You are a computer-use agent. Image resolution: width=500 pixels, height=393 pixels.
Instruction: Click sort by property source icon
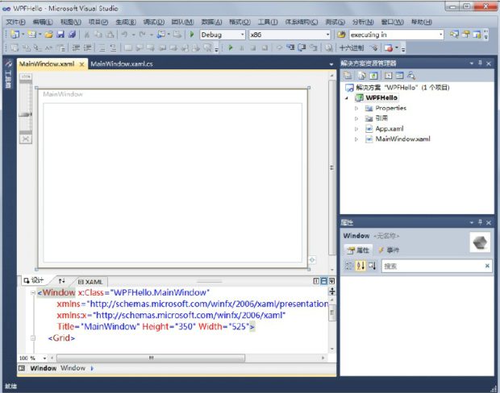click(x=373, y=265)
